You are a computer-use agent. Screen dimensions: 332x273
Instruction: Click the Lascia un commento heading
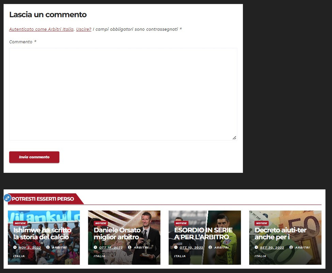tap(48, 15)
